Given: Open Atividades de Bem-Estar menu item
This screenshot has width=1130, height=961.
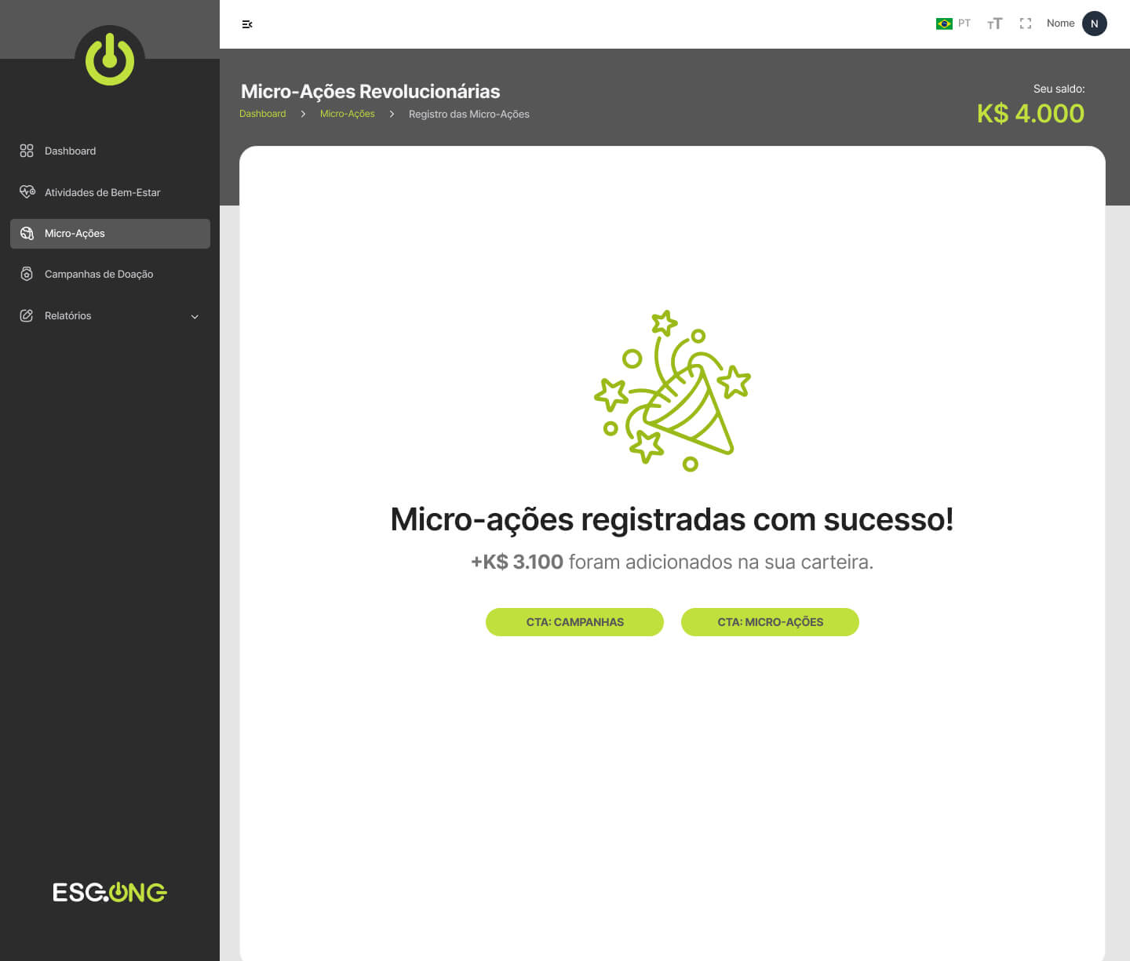Looking at the screenshot, I should coord(102,192).
